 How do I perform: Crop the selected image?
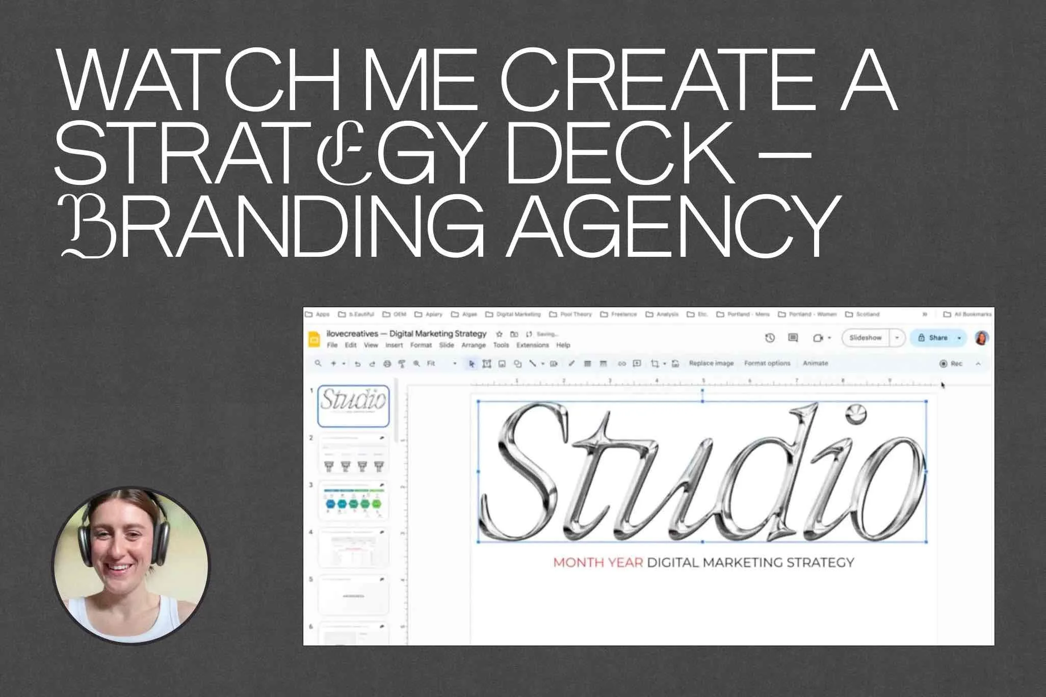pos(655,363)
